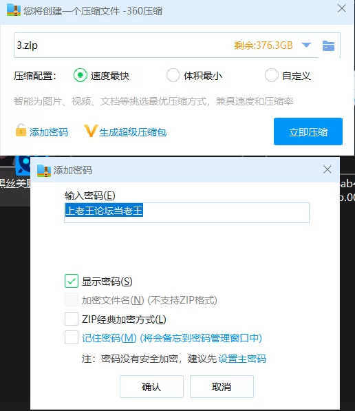The height and width of the screenshot is (411, 355).
Task: Click the orange V super-compress icon
Action: tap(91, 131)
